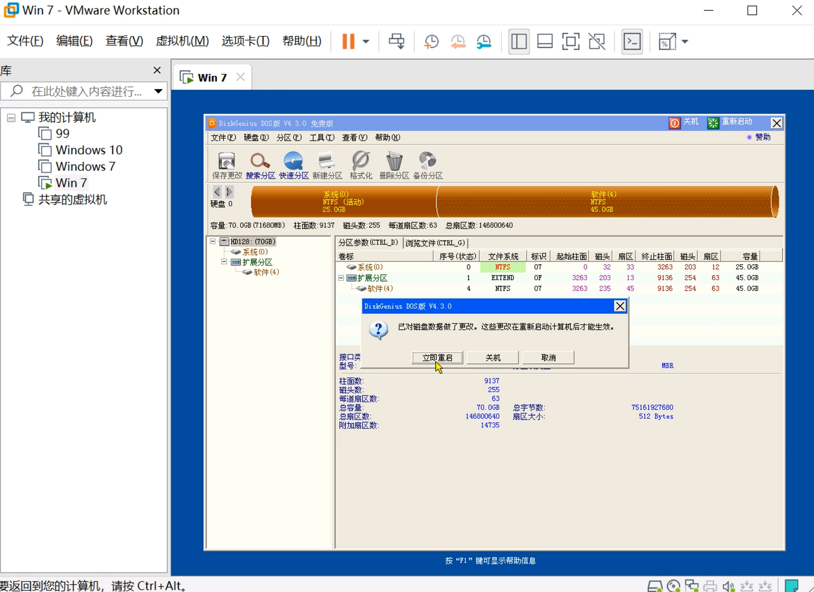Open the VMware 查看(V) menu
Image resolution: width=814 pixels, height=592 pixels.
tap(124, 41)
